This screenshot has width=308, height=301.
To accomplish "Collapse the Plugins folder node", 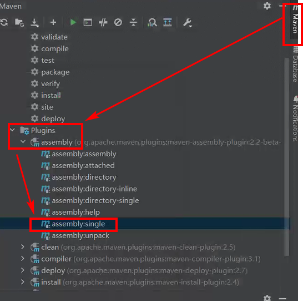I will [12, 130].
